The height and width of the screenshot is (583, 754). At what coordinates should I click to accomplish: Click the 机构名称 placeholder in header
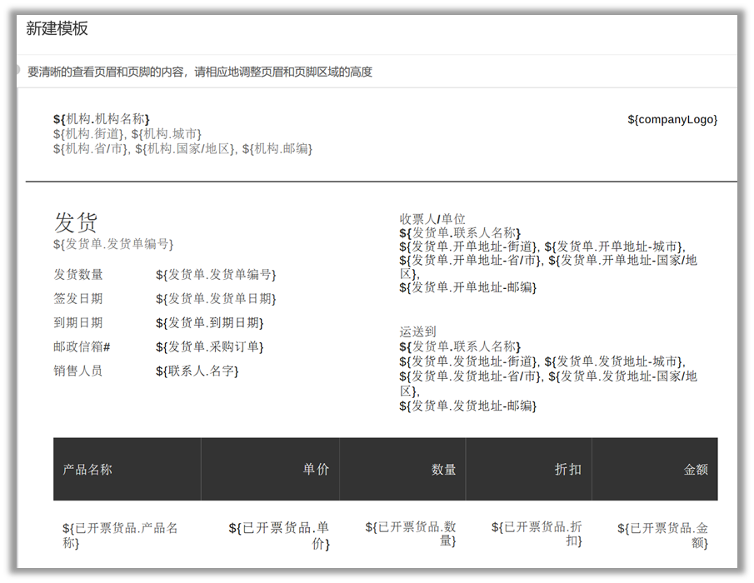pos(102,119)
